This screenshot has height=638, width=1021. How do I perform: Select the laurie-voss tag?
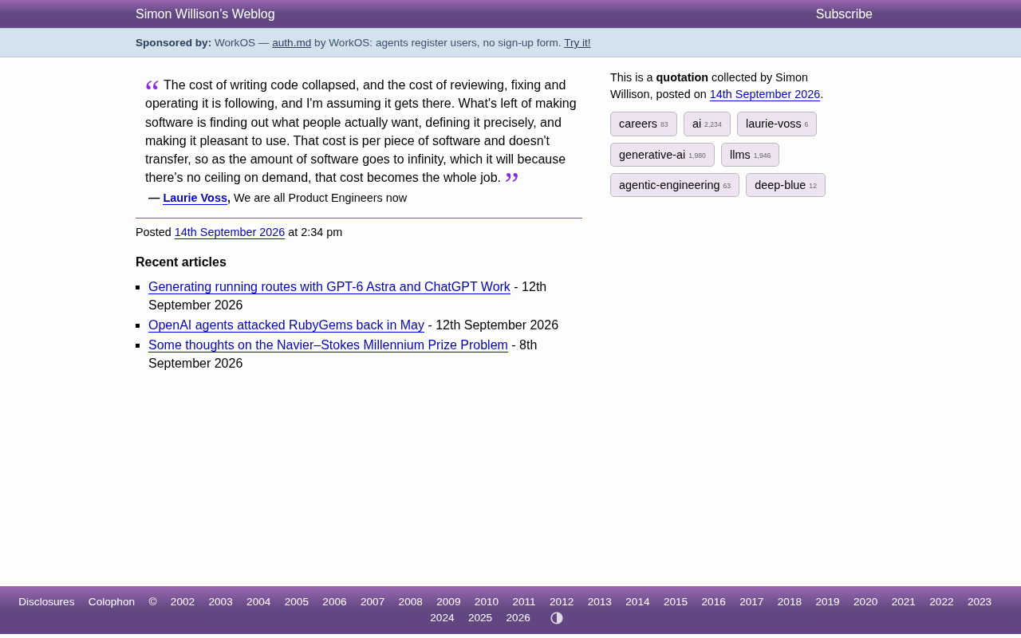coord(777,124)
